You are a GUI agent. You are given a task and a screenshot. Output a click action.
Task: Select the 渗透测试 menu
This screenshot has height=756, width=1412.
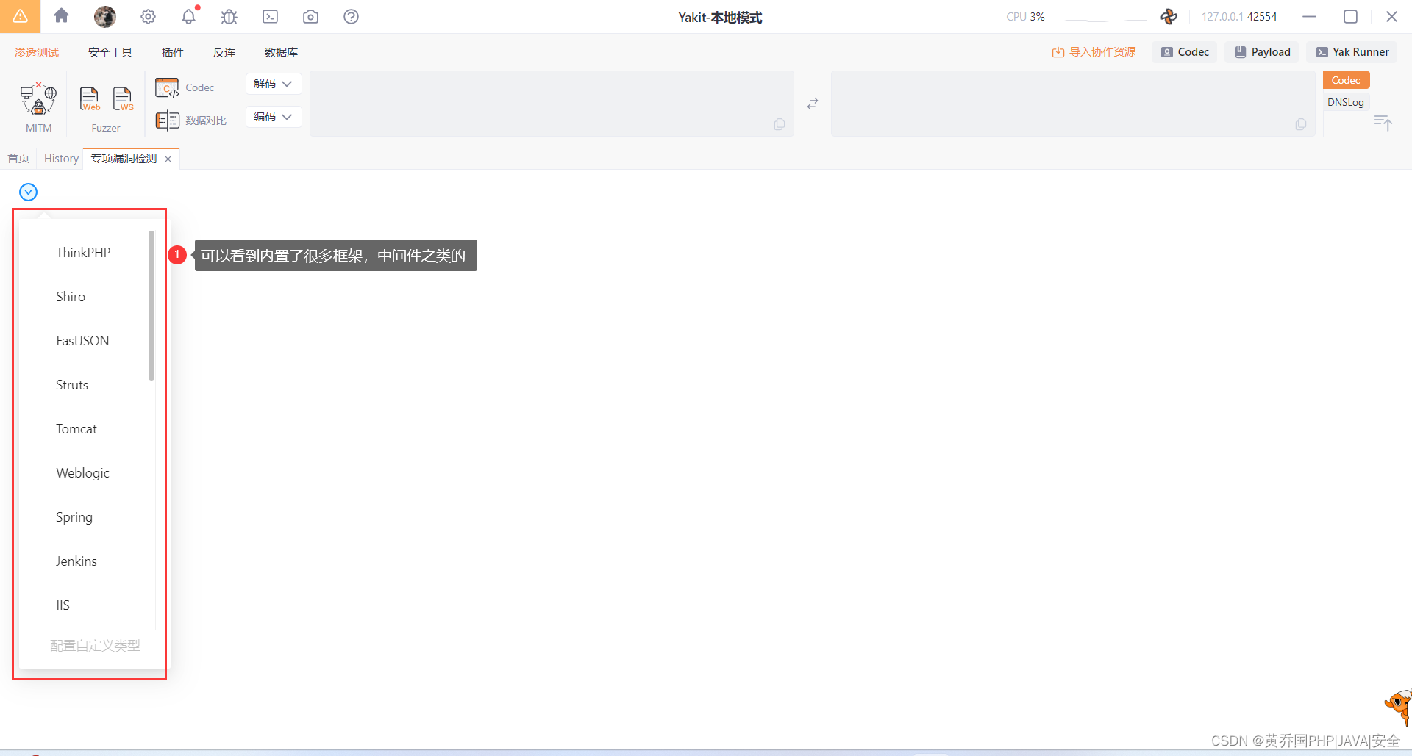37,52
